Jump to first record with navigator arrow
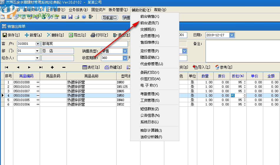Viewport: 280px width, 165px height. pos(6,67)
